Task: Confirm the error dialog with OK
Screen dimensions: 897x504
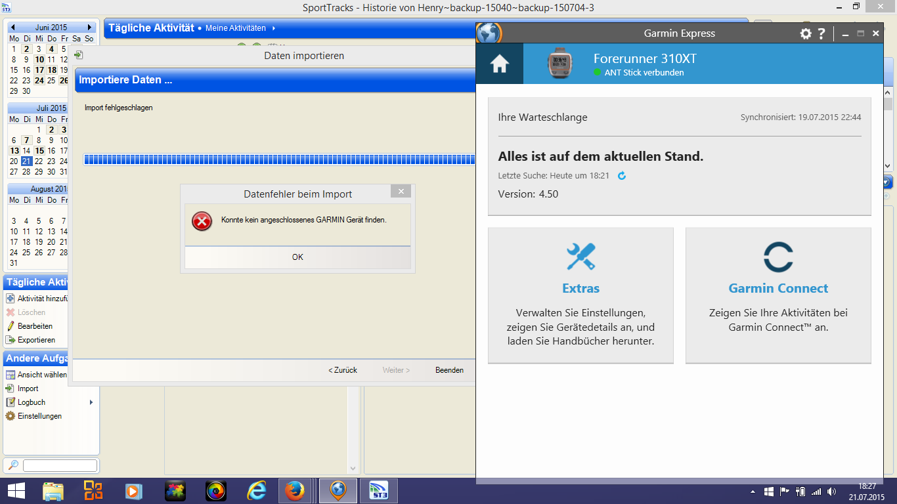Action: (x=297, y=257)
